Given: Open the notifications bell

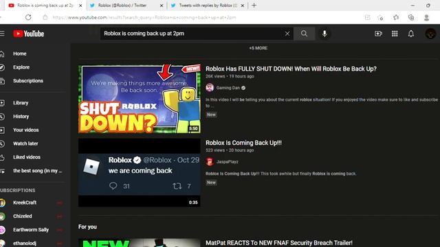Looking at the screenshot, I should point(411,34).
